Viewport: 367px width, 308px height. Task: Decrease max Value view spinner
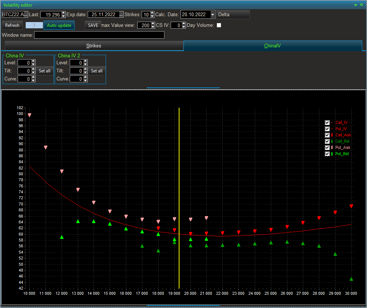point(153,27)
